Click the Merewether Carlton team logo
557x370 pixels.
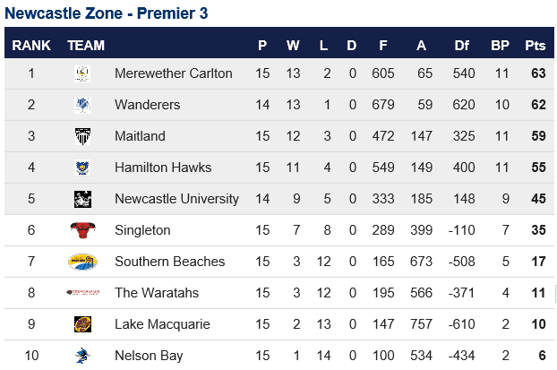(82, 73)
